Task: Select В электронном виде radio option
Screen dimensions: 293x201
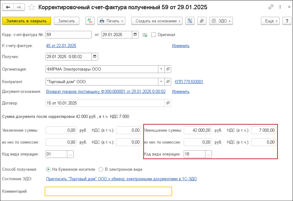Action: (x=101, y=169)
